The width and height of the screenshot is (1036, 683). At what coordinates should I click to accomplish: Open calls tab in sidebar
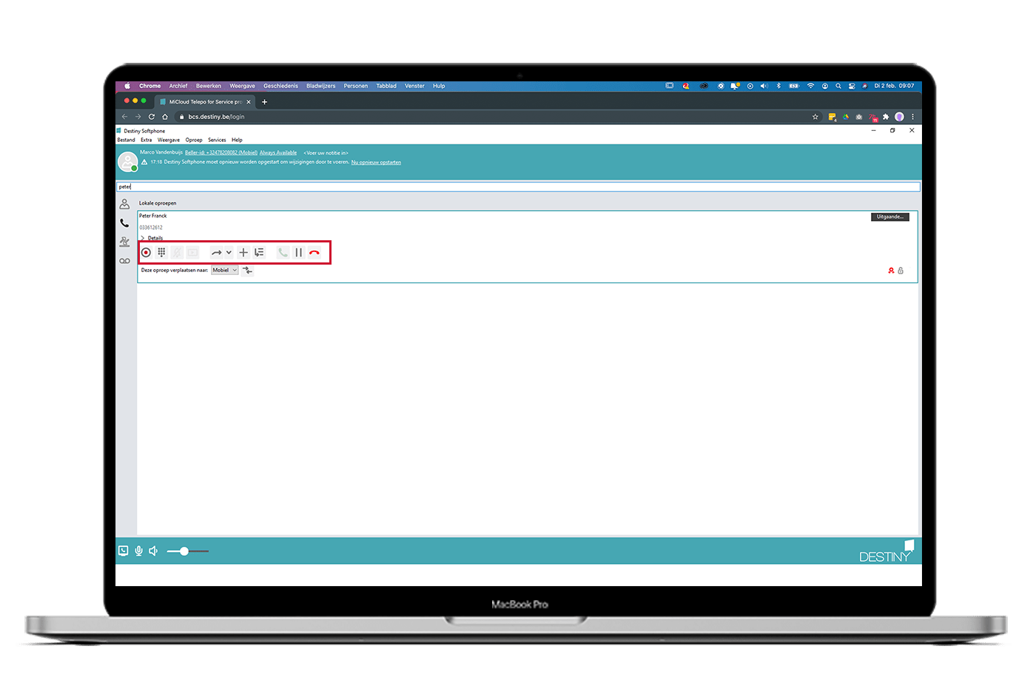coord(124,222)
